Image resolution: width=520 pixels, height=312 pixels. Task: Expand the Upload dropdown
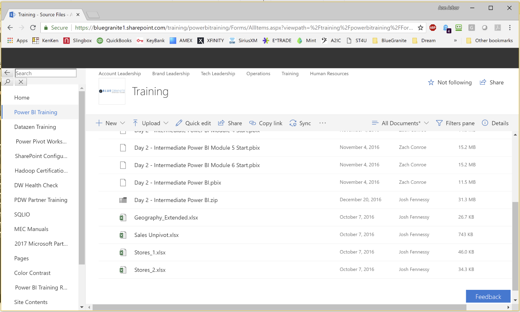click(166, 123)
